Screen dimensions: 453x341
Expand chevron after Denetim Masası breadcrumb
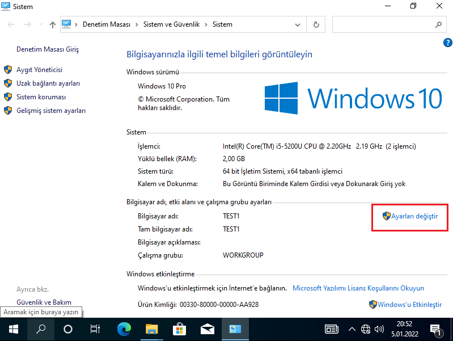(137, 24)
